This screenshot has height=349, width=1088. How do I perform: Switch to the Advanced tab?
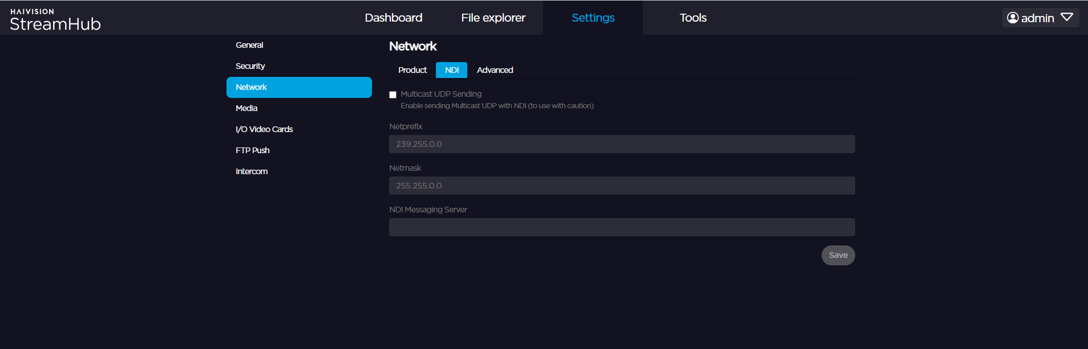pos(495,70)
